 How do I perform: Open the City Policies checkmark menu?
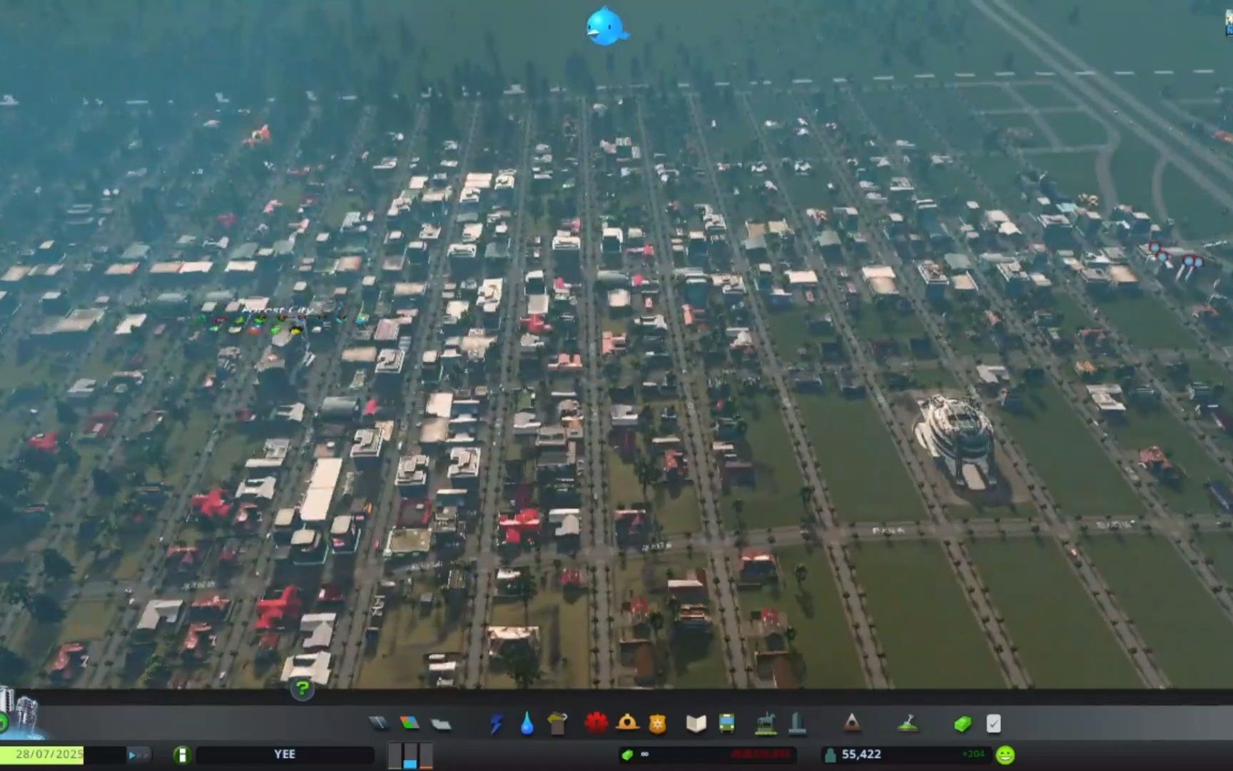coord(993,724)
